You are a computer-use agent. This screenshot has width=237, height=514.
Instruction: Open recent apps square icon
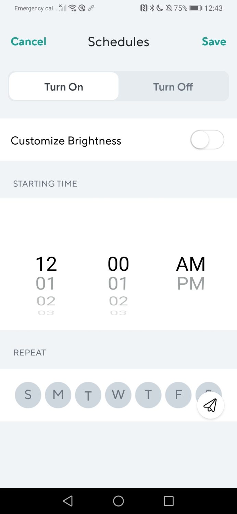[x=169, y=501]
